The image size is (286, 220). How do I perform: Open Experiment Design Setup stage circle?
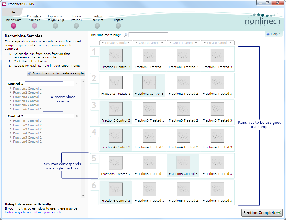(55, 26)
